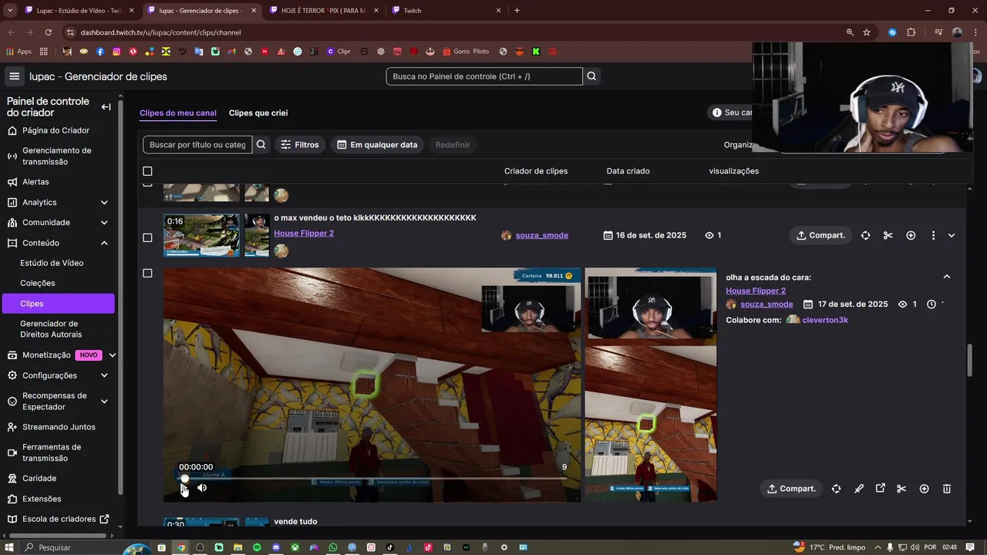This screenshot has width=987, height=555.
Task: Click Compart. button under the expanded clip
Action: (x=791, y=489)
